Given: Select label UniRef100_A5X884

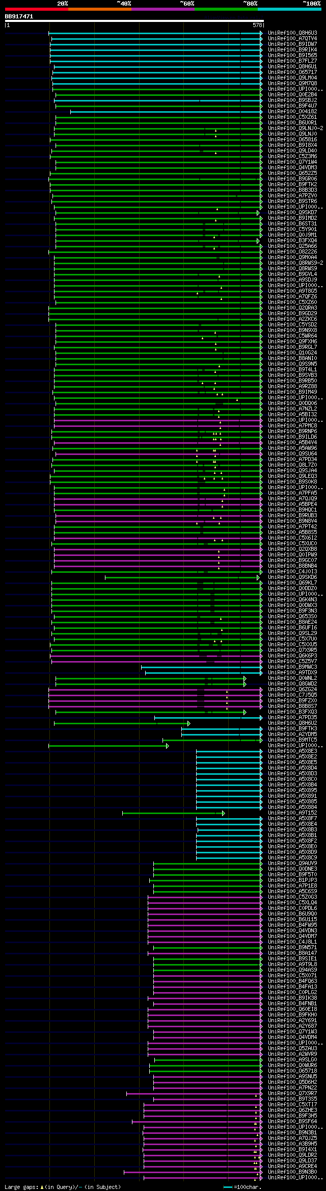Looking at the screenshot, I should pyautogui.click(x=292, y=807).
